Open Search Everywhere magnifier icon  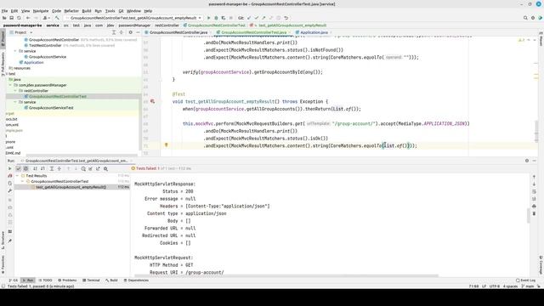(x=525, y=18)
